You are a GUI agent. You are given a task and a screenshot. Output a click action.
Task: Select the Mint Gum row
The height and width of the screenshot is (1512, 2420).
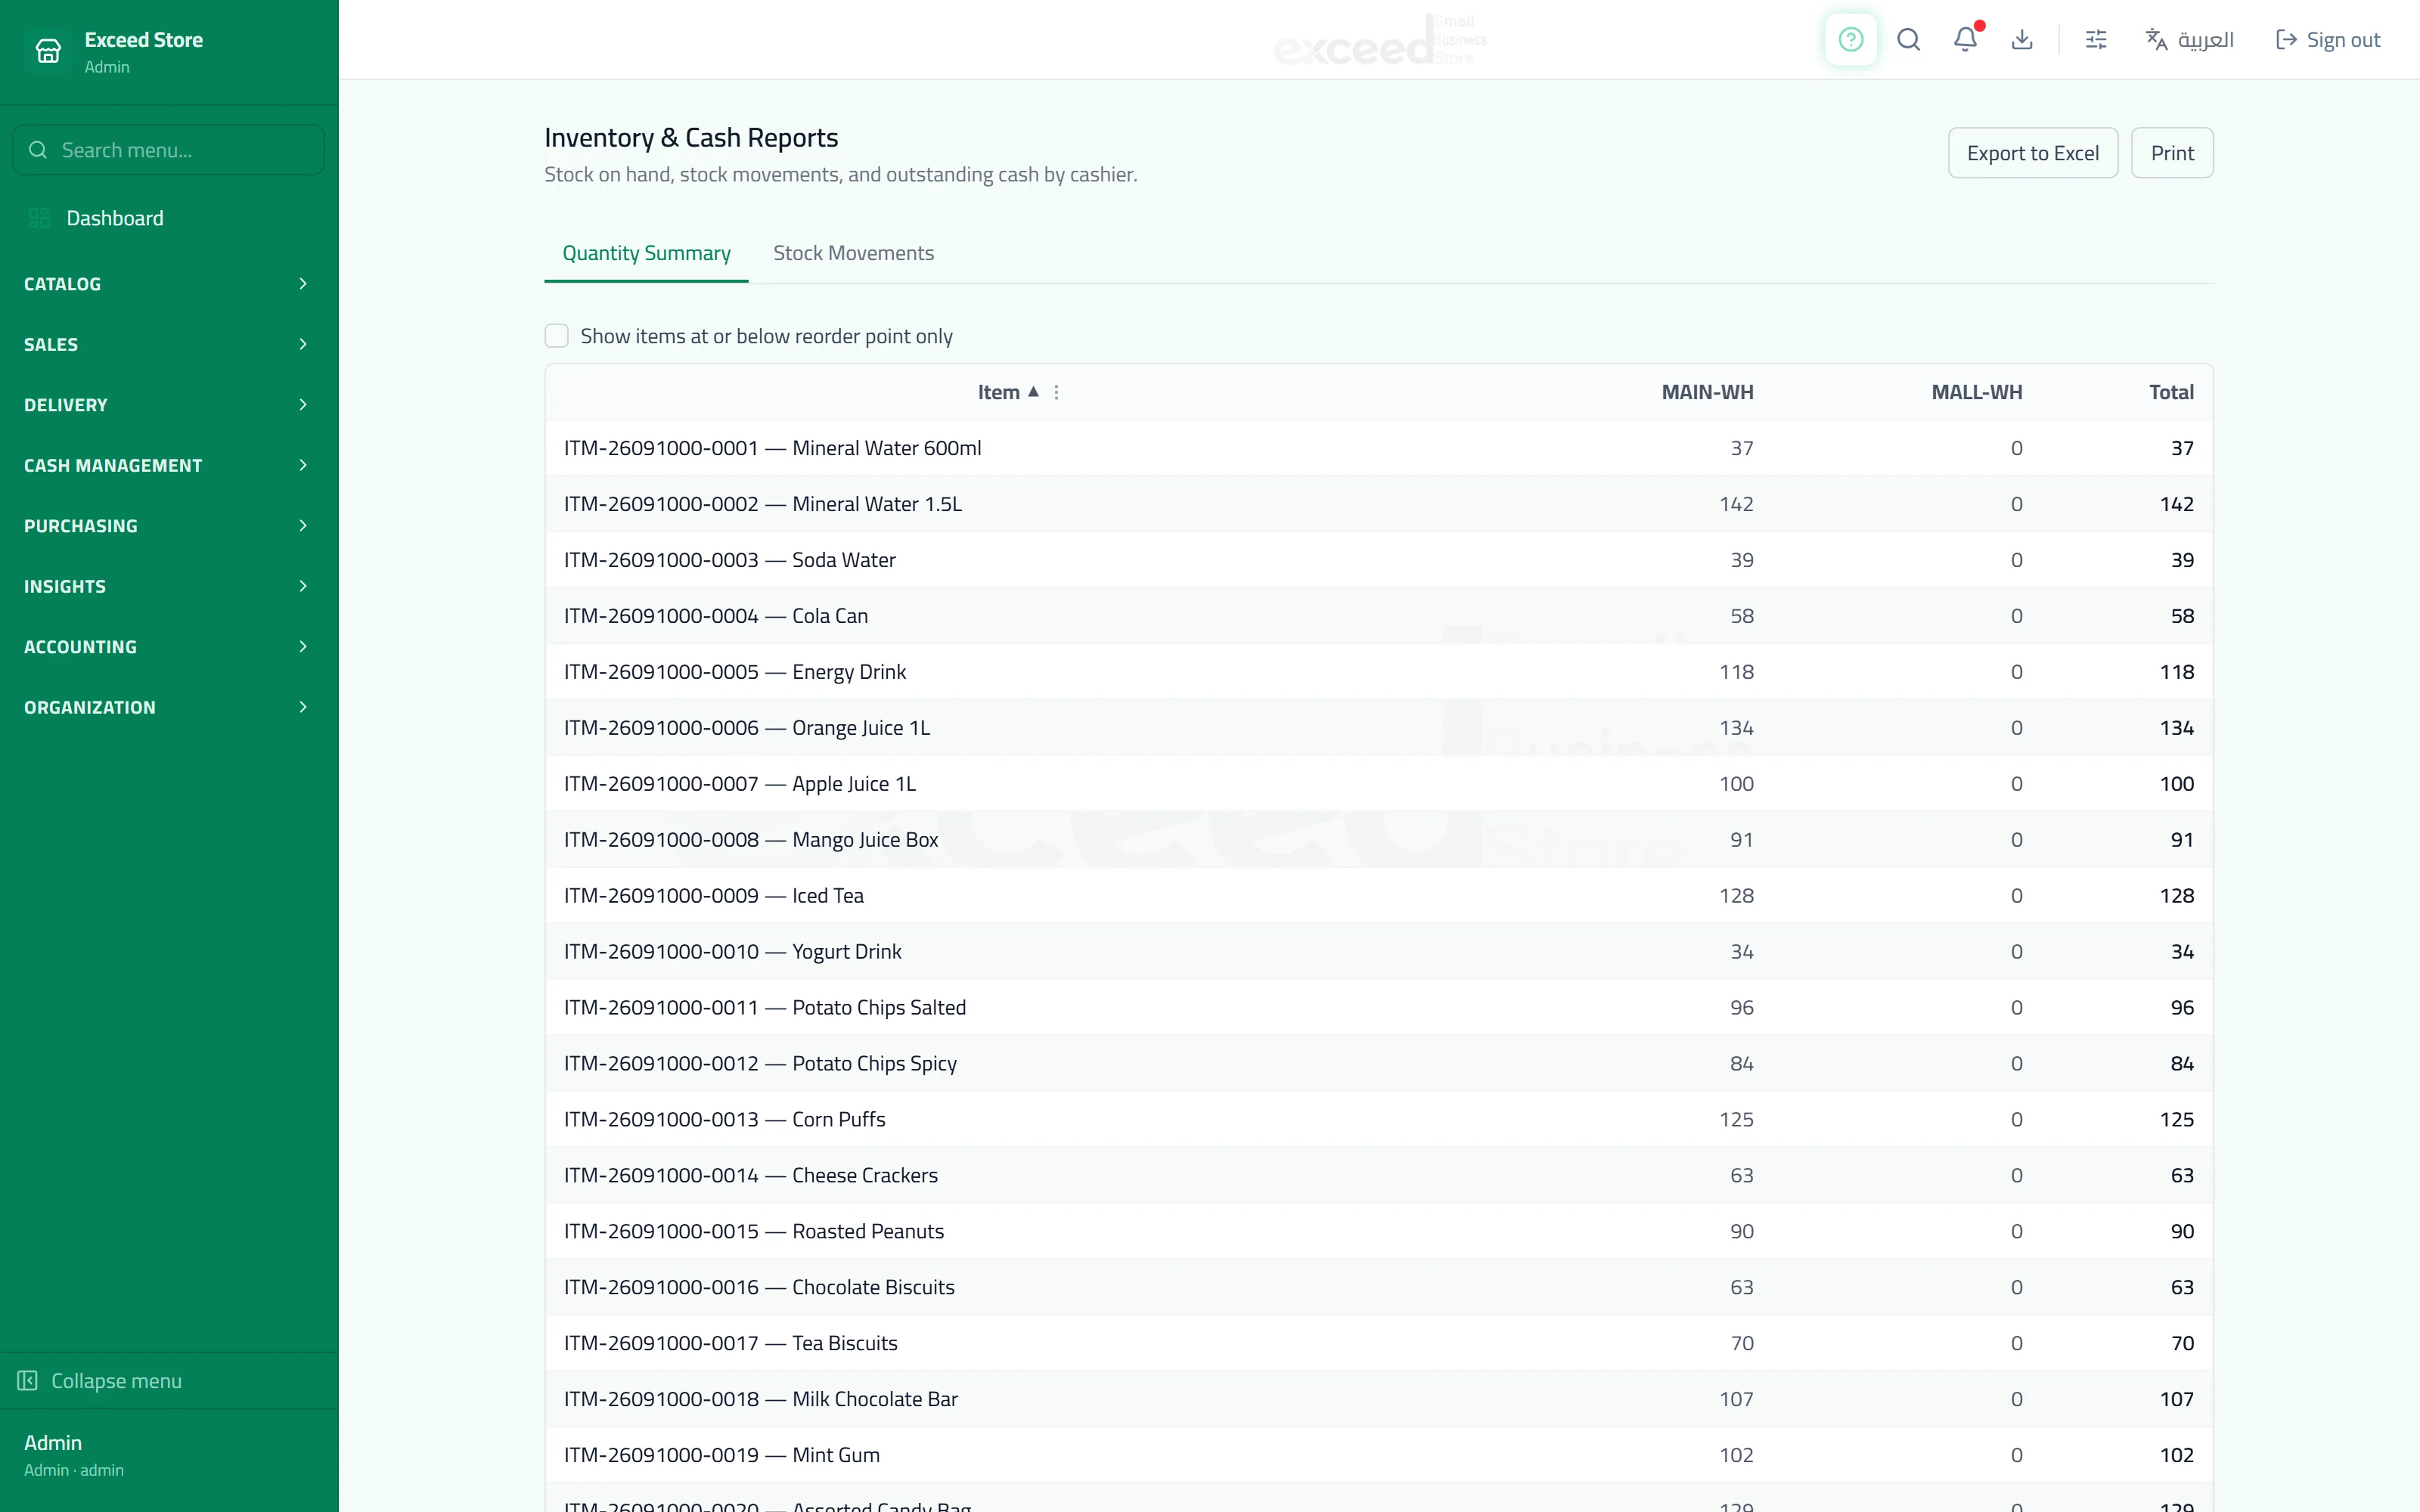coord(1379,1456)
